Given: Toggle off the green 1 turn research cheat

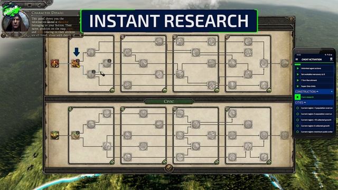Looking at the screenshot, I should coord(297,97).
